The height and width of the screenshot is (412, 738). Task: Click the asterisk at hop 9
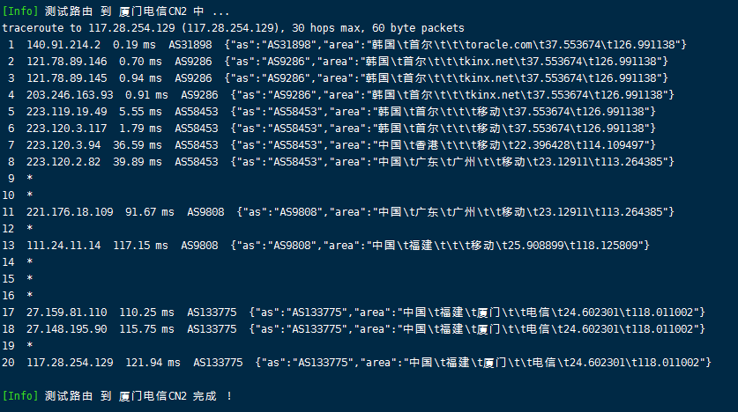coord(30,179)
